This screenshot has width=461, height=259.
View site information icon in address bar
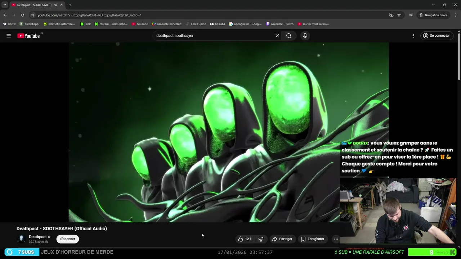(x=33, y=15)
